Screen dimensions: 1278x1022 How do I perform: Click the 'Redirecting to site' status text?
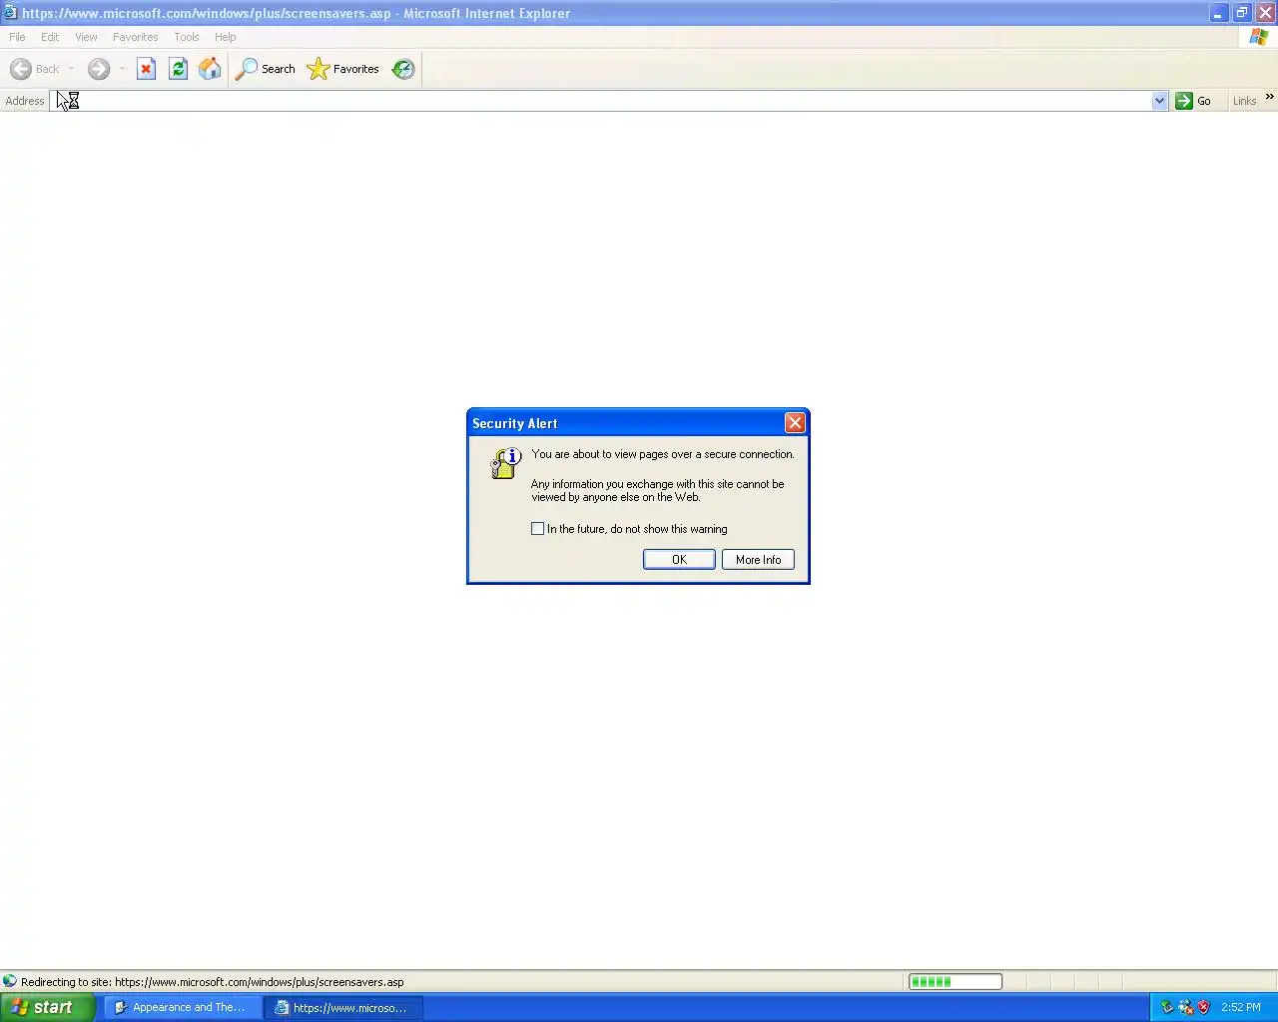212,982
